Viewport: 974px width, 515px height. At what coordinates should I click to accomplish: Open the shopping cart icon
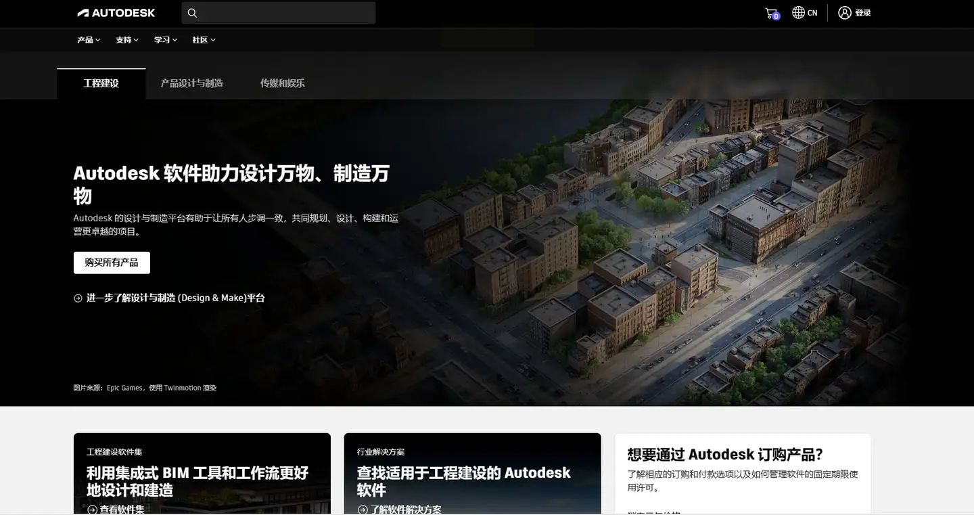[x=772, y=13]
